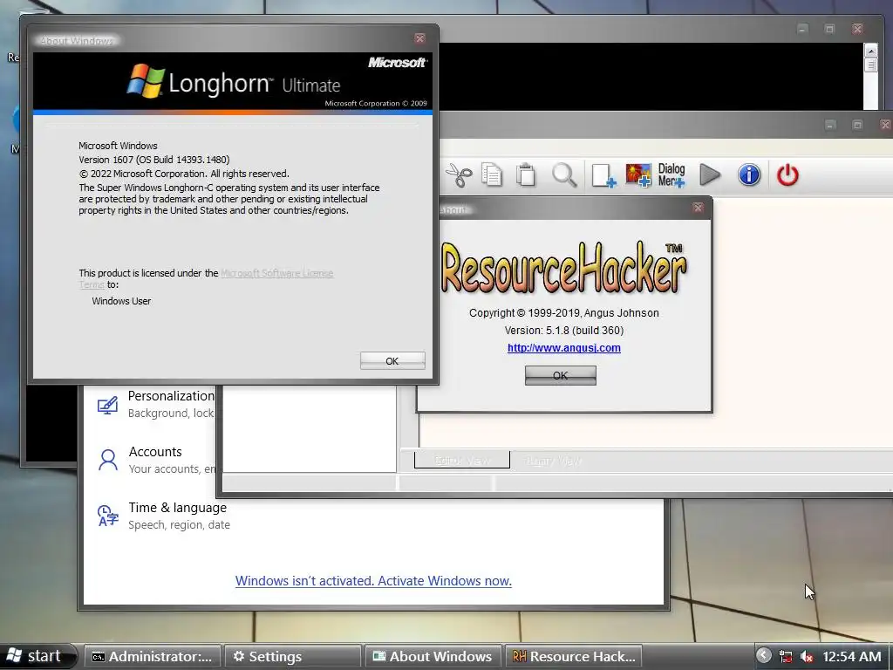The image size is (893, 670).
Task: Close the Resource Hacker About dialog with X
Action: click(x=699, y=208)
